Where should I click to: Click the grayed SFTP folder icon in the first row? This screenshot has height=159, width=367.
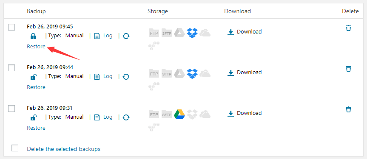coord(167,33)
